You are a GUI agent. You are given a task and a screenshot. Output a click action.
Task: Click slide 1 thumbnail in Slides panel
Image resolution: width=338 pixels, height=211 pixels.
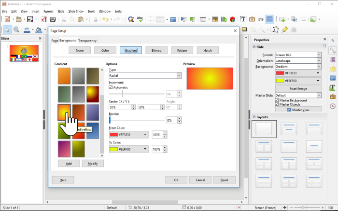24,53
